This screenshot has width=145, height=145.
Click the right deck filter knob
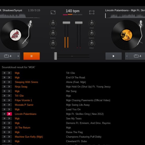click(92, 43)
